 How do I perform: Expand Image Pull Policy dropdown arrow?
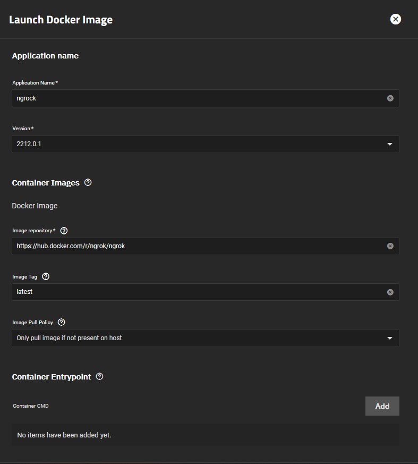coord(390,338)
